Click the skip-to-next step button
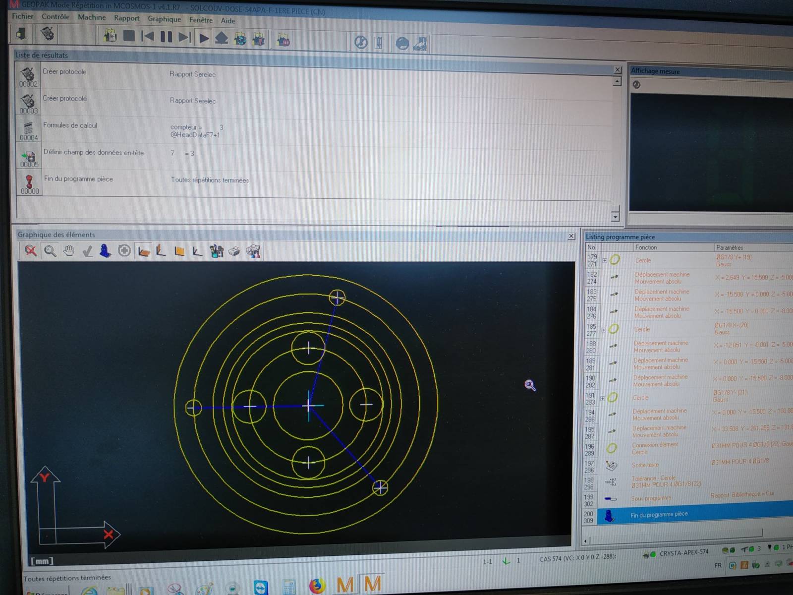This screenshot has height=595, width=793. point(184,37)
